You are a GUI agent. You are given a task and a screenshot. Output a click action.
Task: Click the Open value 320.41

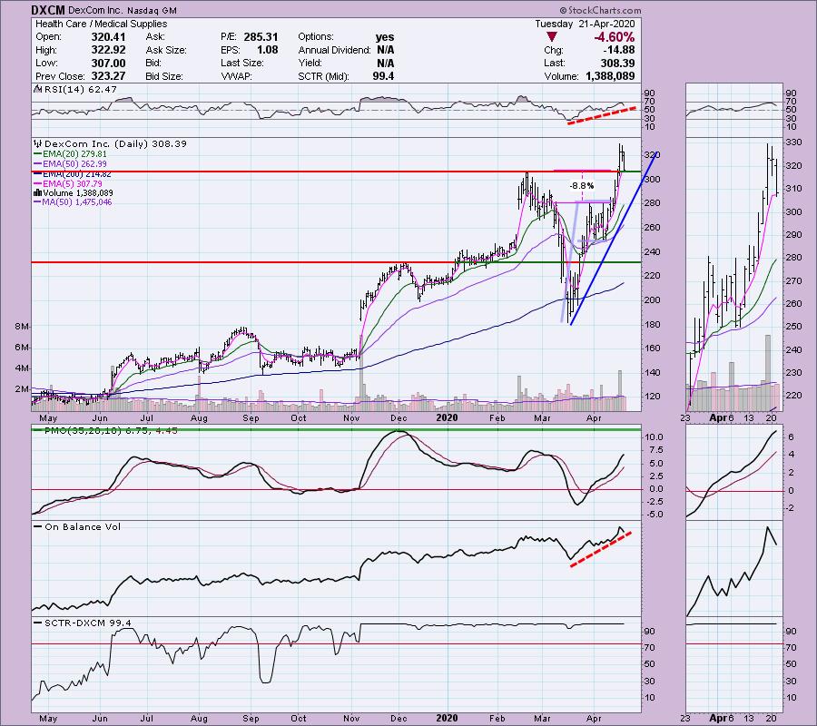[108, 37]
